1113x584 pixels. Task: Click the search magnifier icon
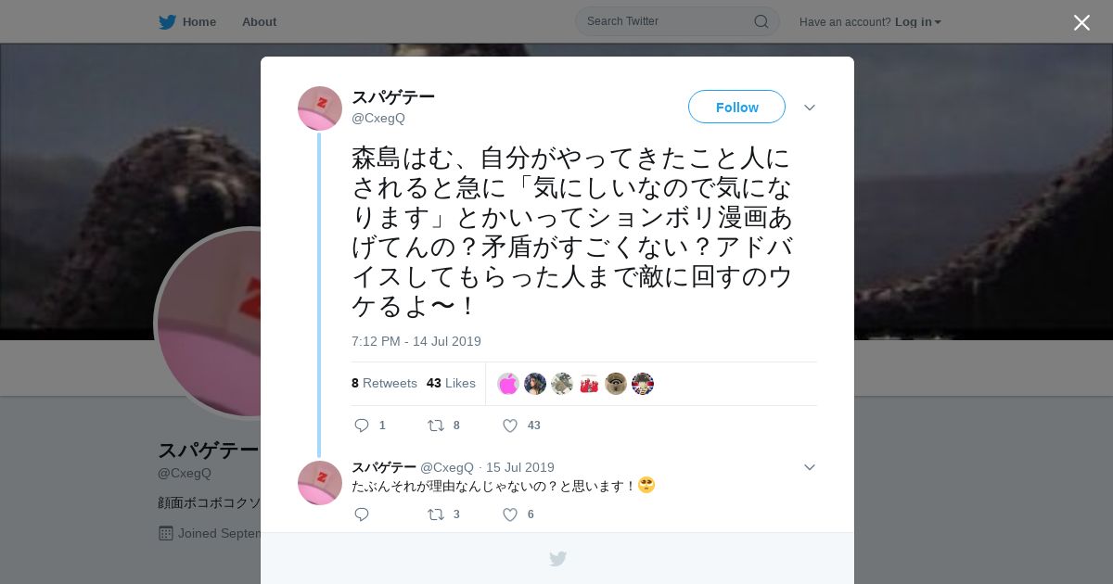[761, 21]
